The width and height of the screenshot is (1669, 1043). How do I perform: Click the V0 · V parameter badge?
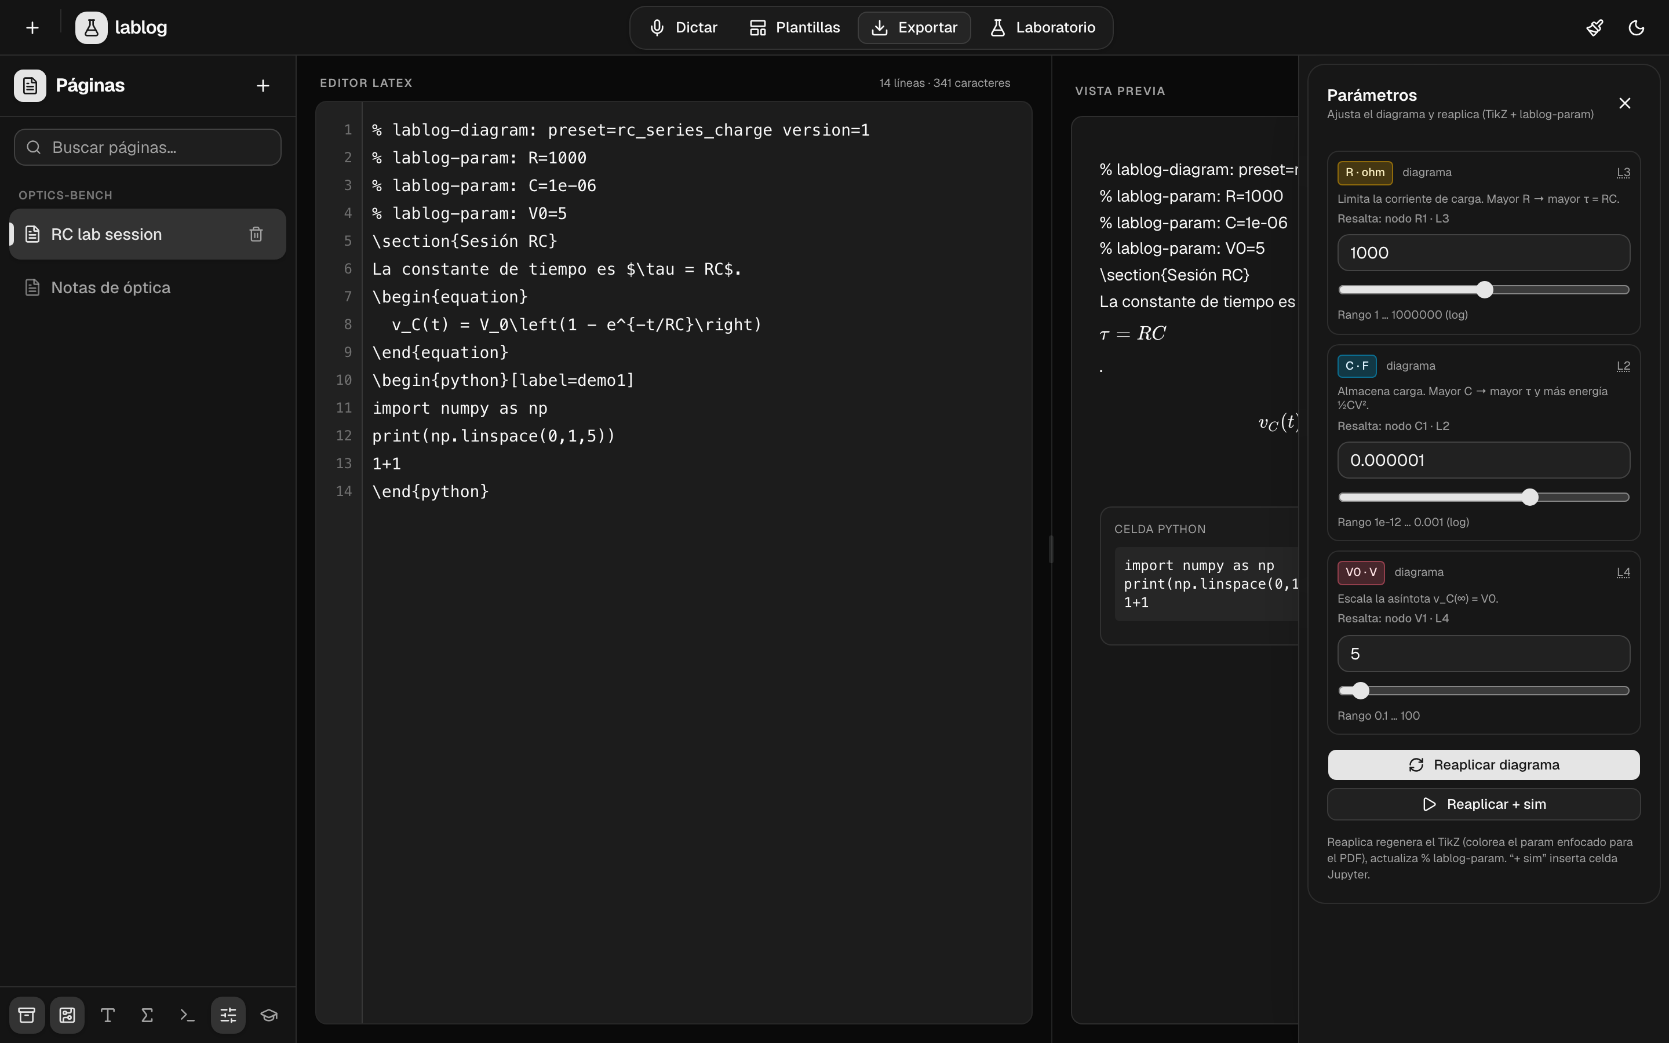click(x=1361, y=572)
